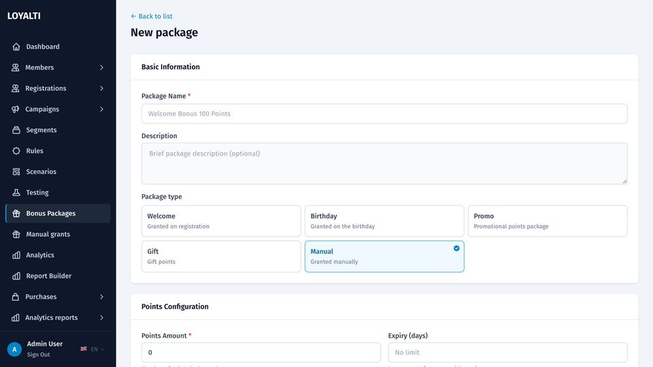
Task: Click the LOYALTI logo
Action: click(24, 16)
